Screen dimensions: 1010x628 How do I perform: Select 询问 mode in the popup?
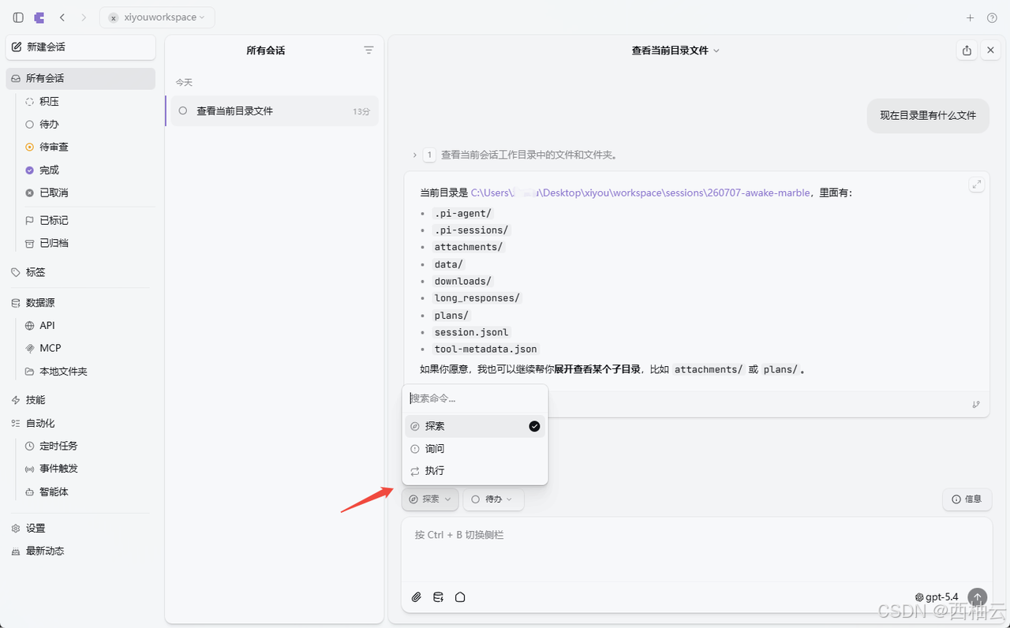[475, 449]
